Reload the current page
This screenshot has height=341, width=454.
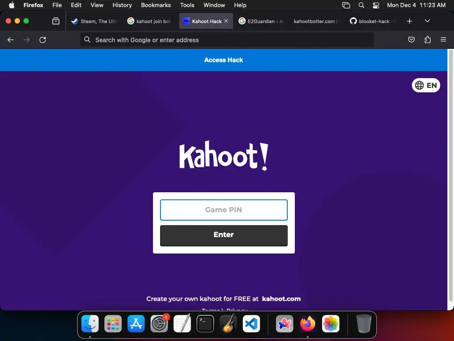(x=43, y=40)
